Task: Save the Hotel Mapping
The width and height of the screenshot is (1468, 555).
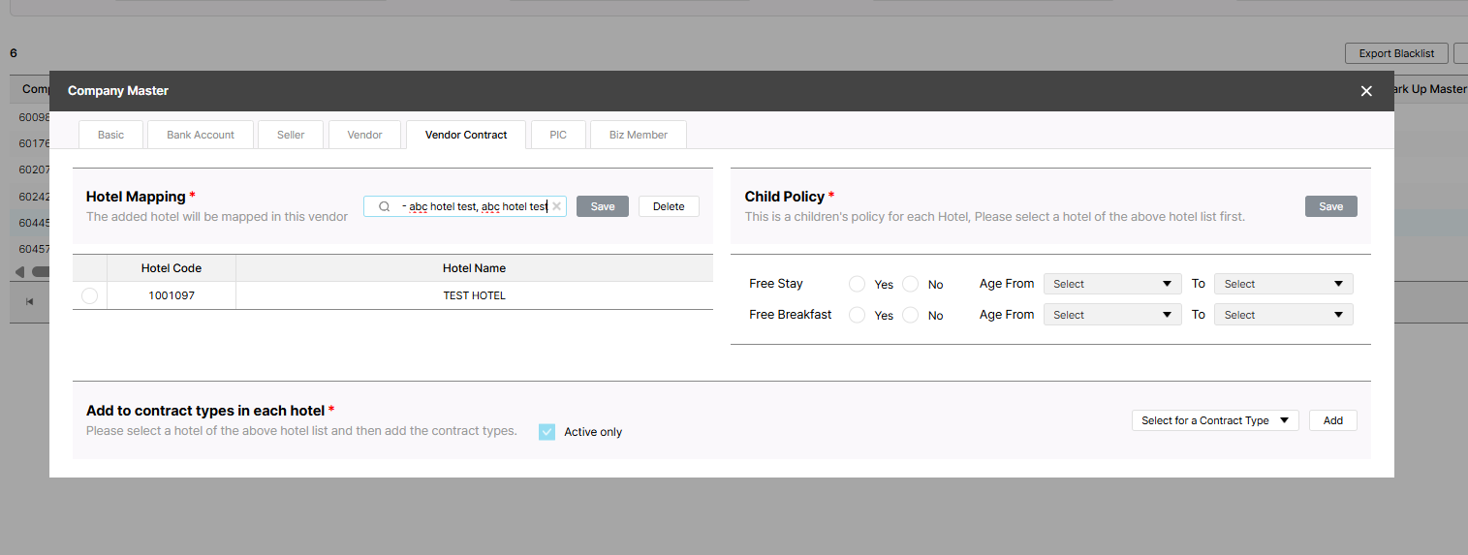Action: click(602, 206)
